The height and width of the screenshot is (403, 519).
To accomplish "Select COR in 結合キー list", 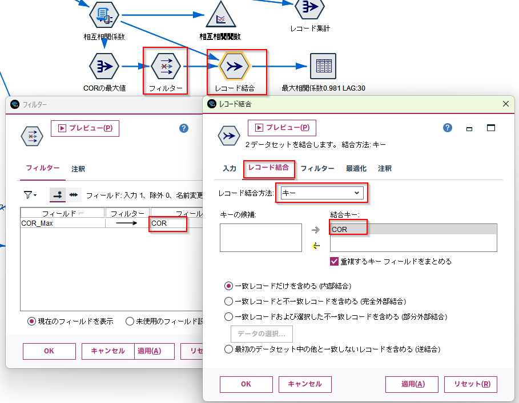I will 413,229.
